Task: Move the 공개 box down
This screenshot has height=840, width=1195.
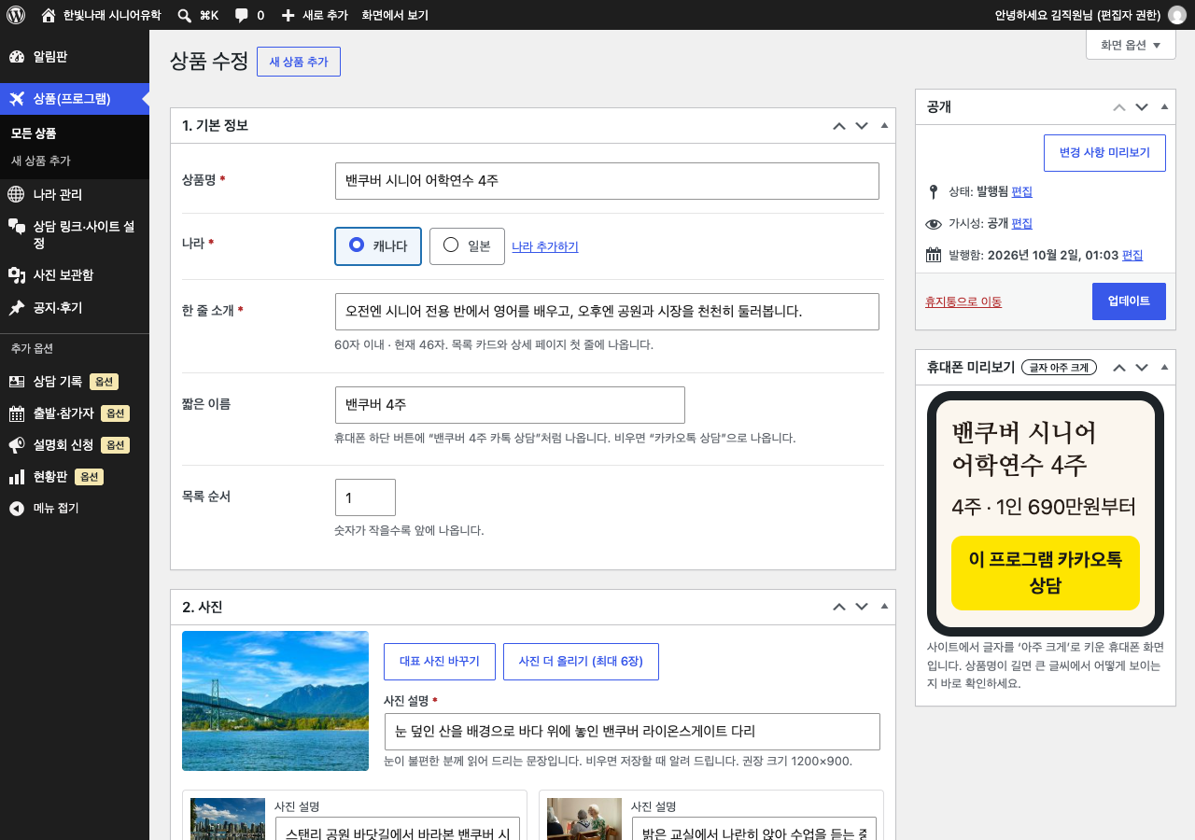Action: coord(1142,107)
